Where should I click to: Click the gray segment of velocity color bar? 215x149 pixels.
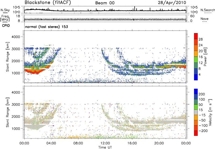(196, 112)
